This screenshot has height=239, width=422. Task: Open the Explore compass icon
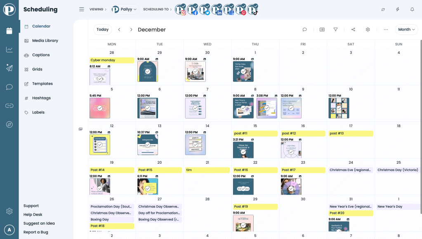pos(9,124)
